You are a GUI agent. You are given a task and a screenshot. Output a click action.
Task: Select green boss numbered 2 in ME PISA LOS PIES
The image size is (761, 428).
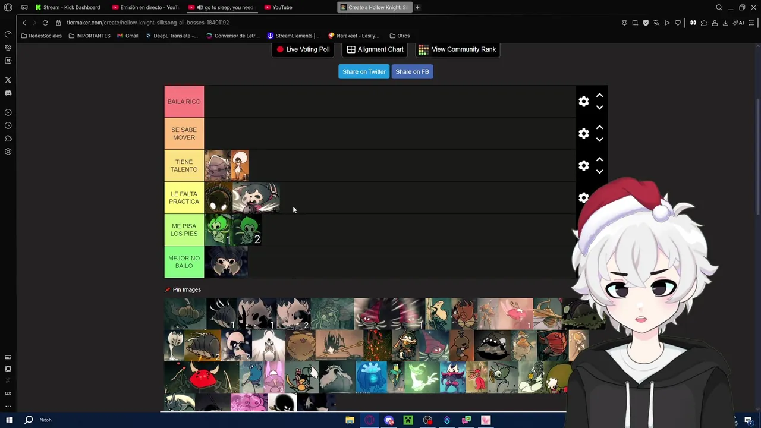pyautogui.click(x=247, y=230)
